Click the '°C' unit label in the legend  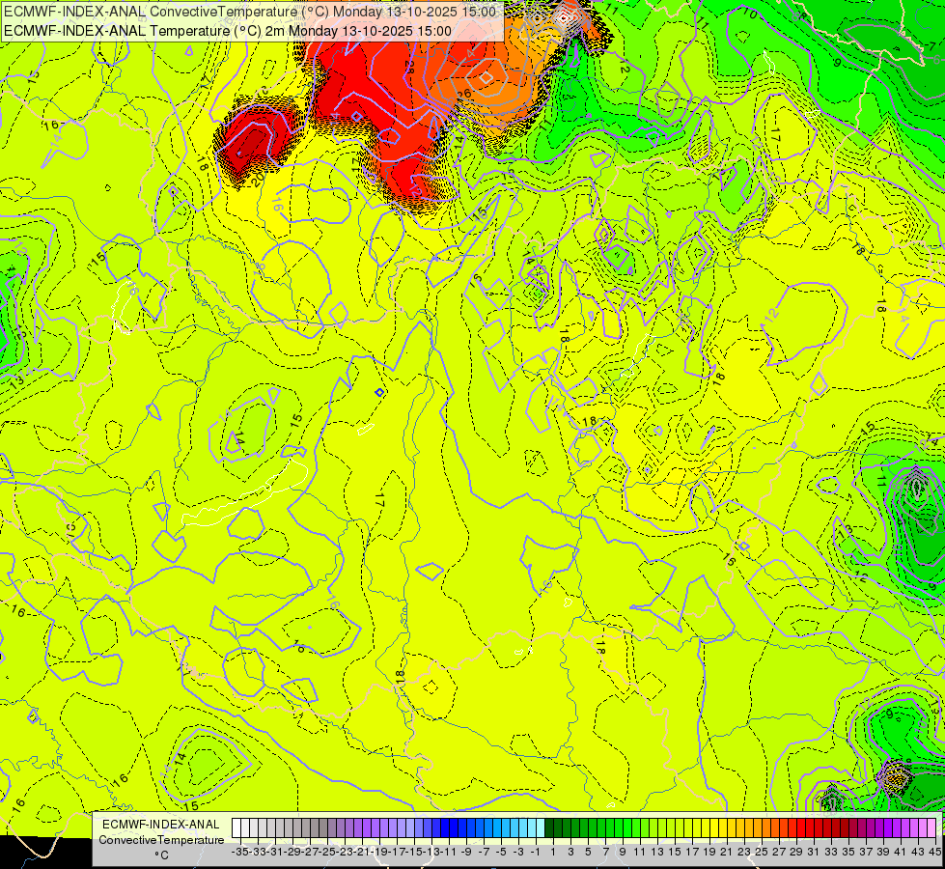(x=161, y=855)
